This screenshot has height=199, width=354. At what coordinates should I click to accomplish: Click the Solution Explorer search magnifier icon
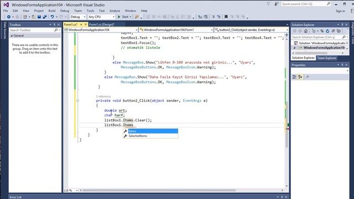pyautogui.click(x=344, y=37)
